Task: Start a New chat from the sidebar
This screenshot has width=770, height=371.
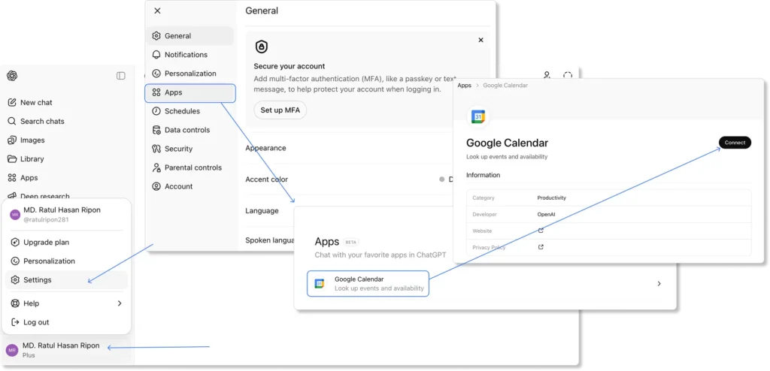Action: click(x=30, y=103)
